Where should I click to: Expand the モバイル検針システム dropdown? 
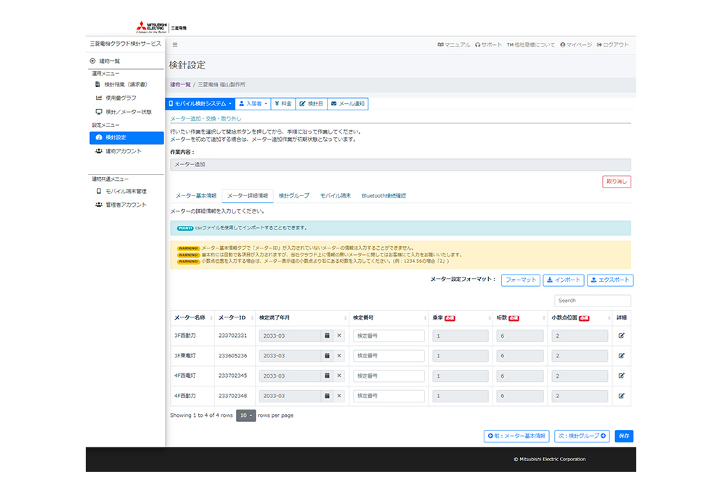[x=200, y=104]
